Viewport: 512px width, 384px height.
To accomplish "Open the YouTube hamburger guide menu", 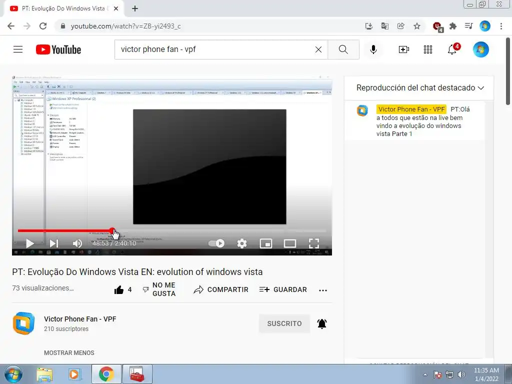I will 18,49.
